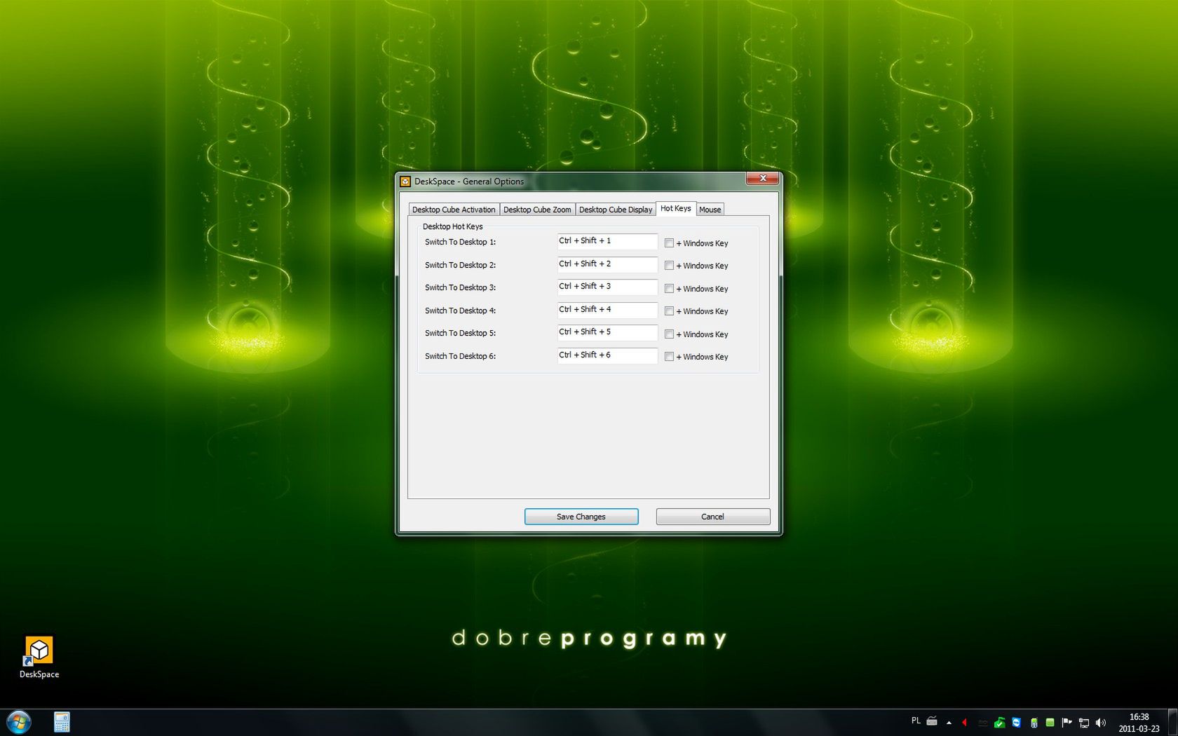Open the DeskSpace desktop shortcut icon
Screen dimensions: 1178x736
point(39,650)
